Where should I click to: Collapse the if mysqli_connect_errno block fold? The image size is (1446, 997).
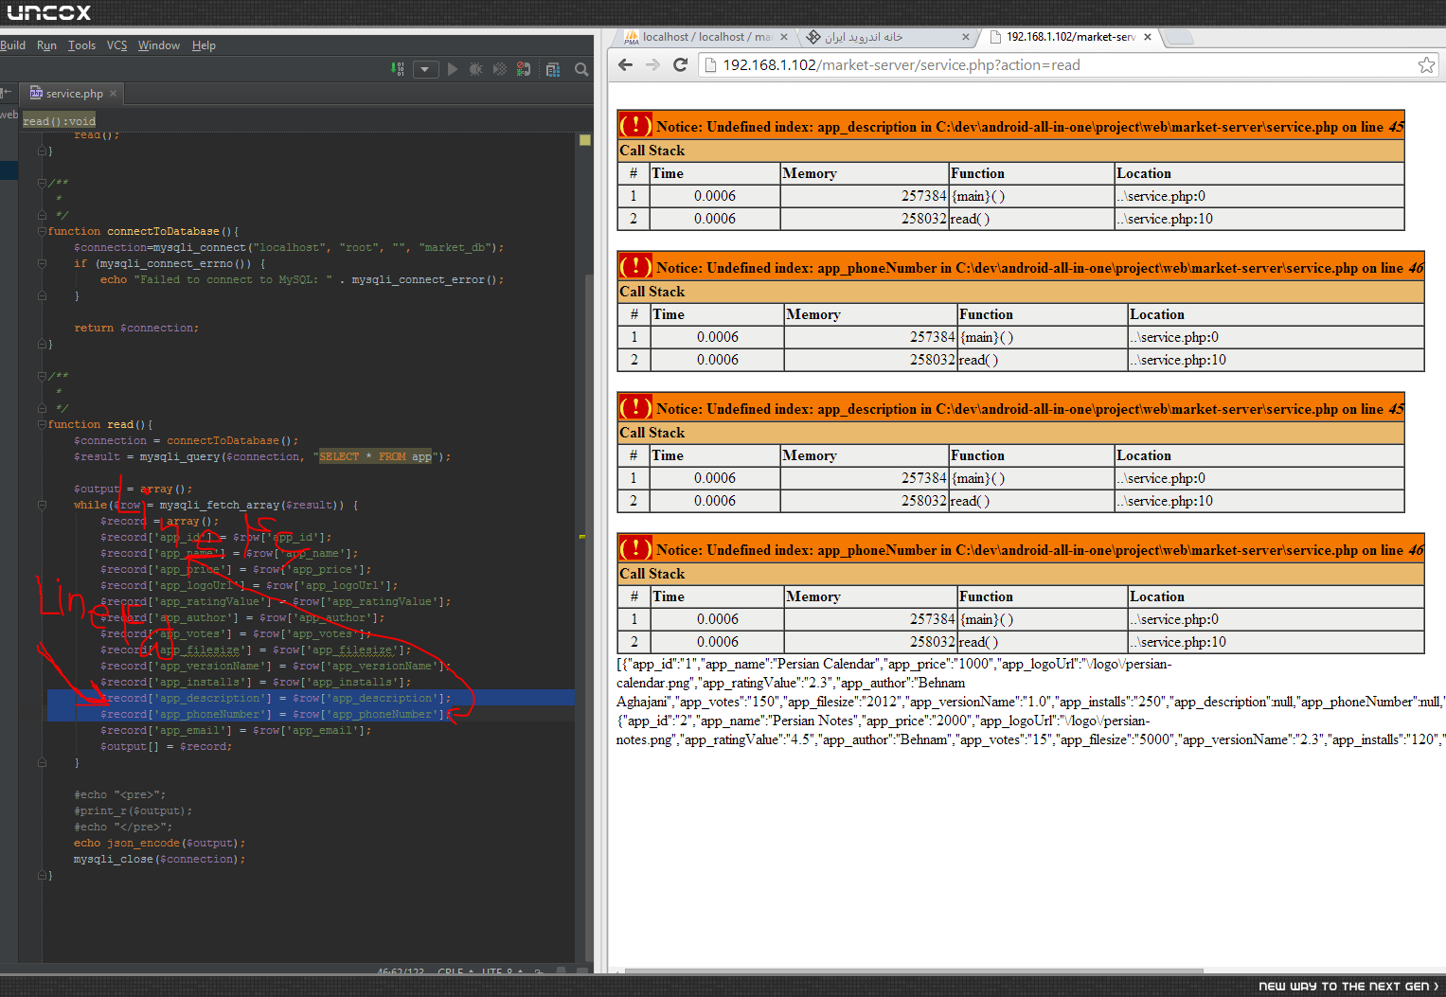click(x=43, y=263)
